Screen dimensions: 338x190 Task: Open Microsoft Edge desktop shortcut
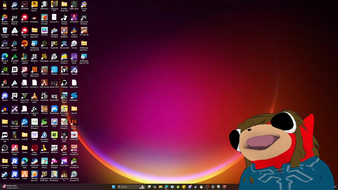coord(5,59)
